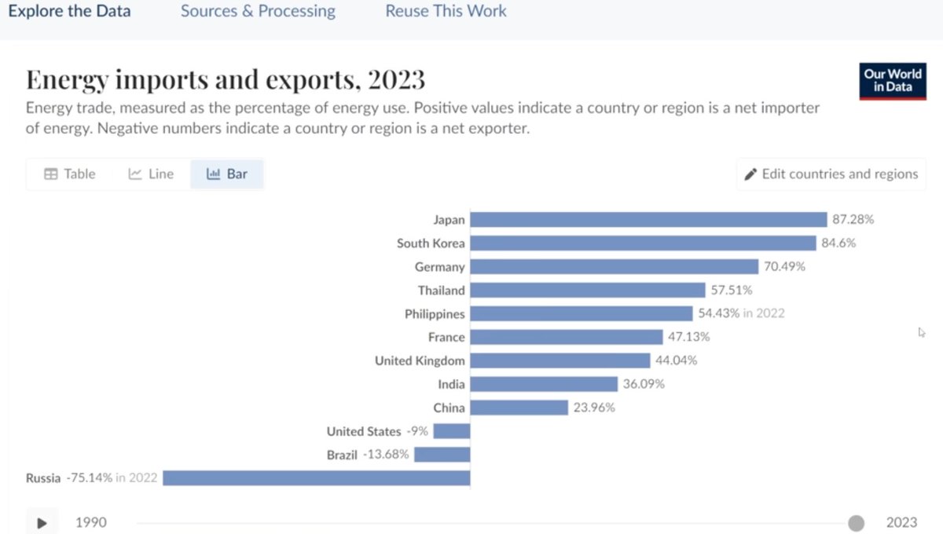Click the 2023 timeline end label

click(902, 523)
